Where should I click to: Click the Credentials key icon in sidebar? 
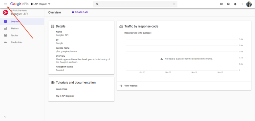[x=6, y=42]
